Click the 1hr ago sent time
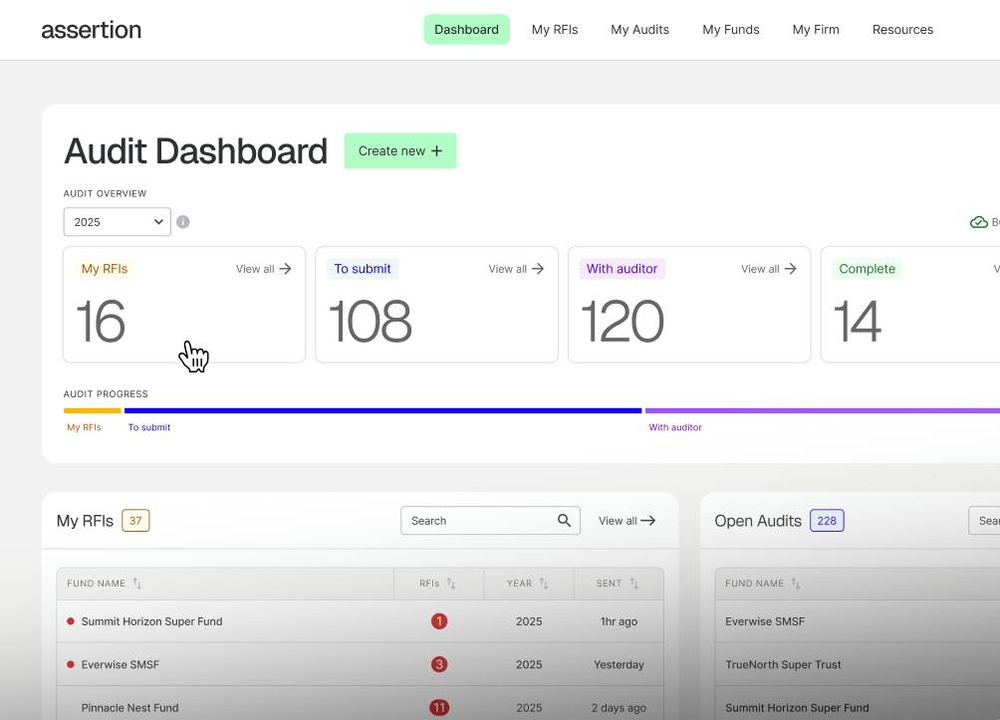 click(x=619, y=621)
